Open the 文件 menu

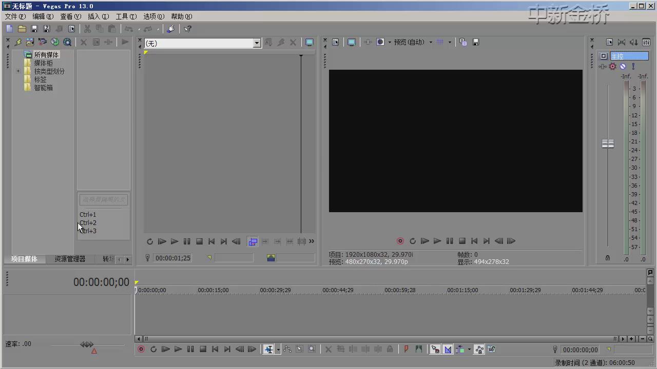(15, 16)
